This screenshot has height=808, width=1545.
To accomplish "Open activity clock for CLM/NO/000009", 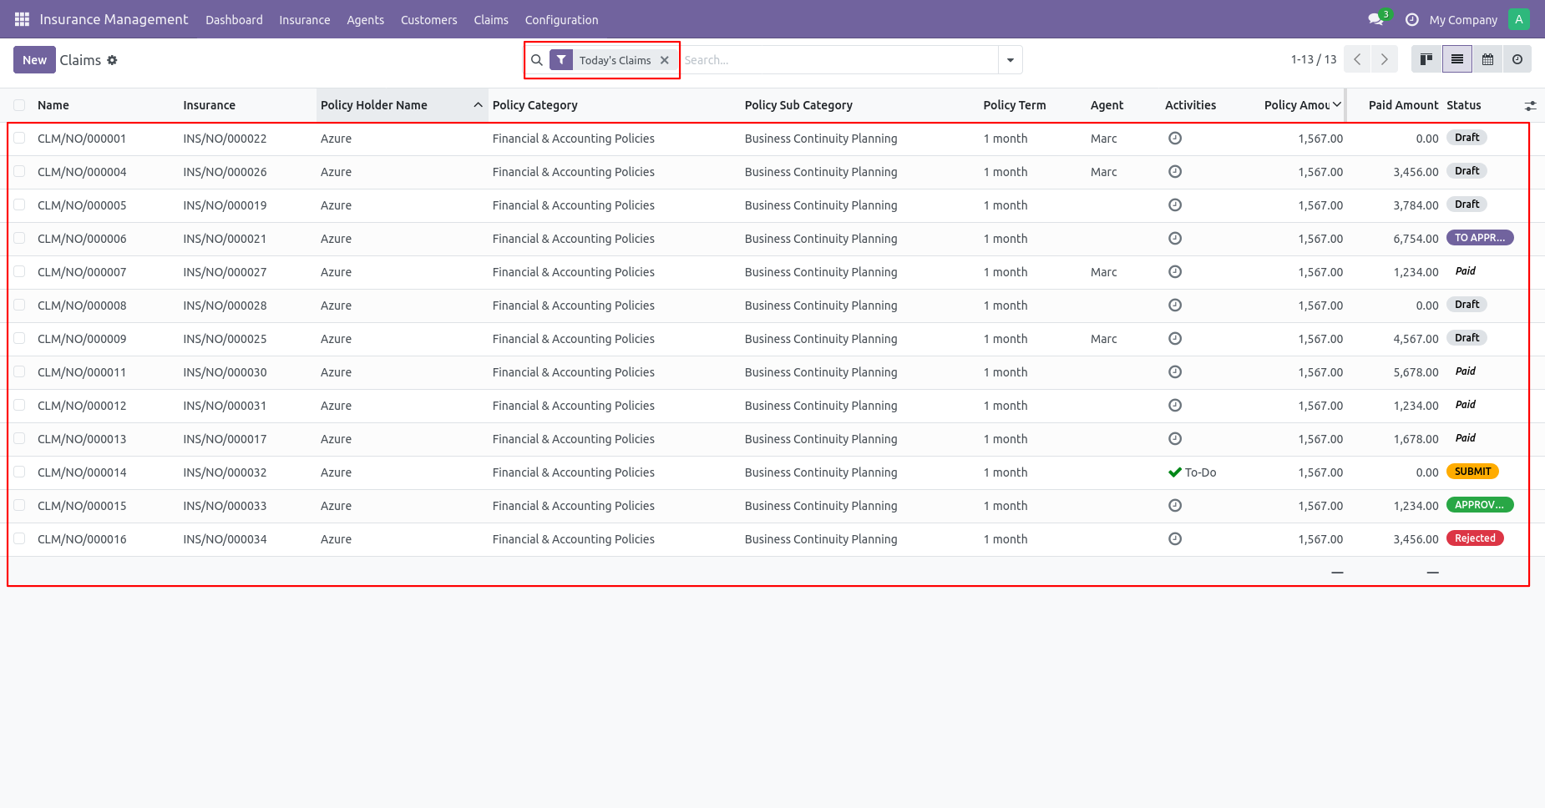I will [1175, 339].
